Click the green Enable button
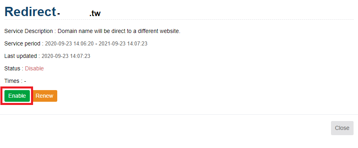The image size is (358, 148). [x=17, y=96]
